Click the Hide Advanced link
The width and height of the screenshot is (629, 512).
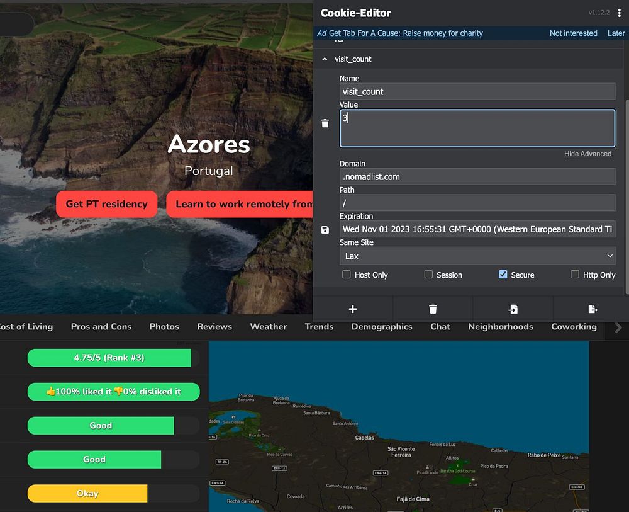pos(587,154)
